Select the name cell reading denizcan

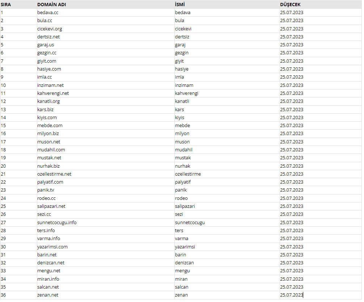click(227, 263)
